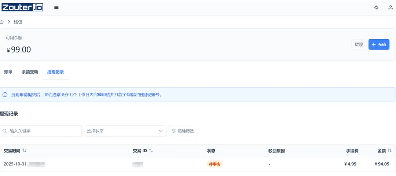
Task: Switch to the 余额变动 tab
Action: tap(30, 72)
